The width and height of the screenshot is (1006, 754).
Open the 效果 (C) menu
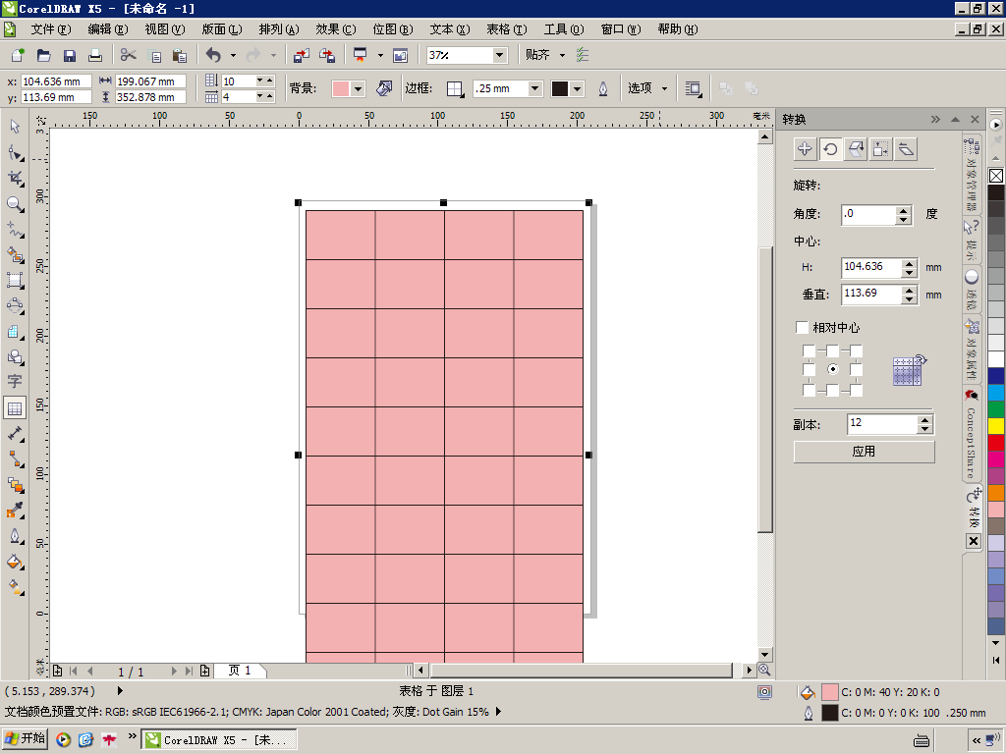[x=335, y=29]
